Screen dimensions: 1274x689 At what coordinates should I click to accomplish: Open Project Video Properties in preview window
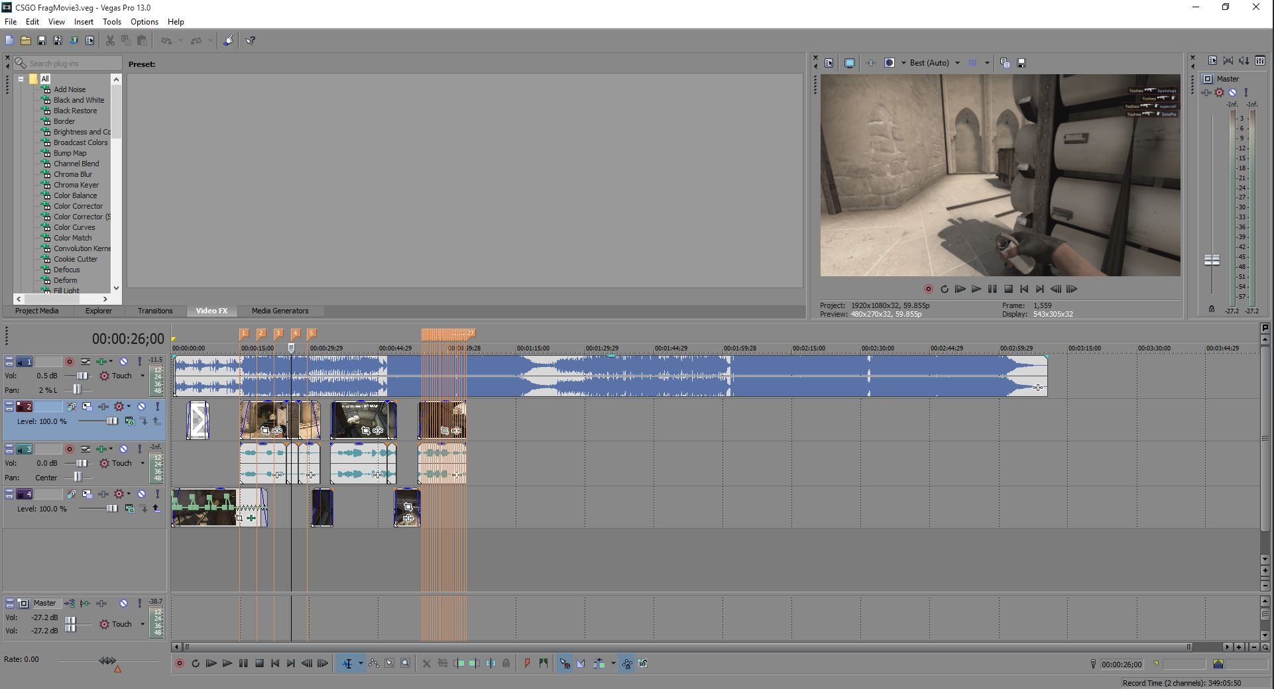[x=829, y=63]
